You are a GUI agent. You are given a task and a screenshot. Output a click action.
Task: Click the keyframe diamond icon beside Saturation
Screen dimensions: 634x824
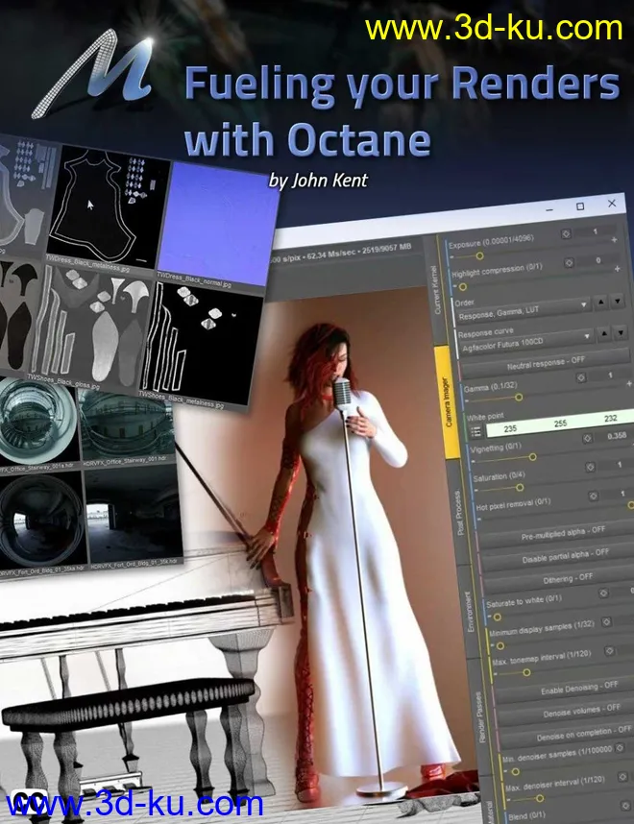591,467
